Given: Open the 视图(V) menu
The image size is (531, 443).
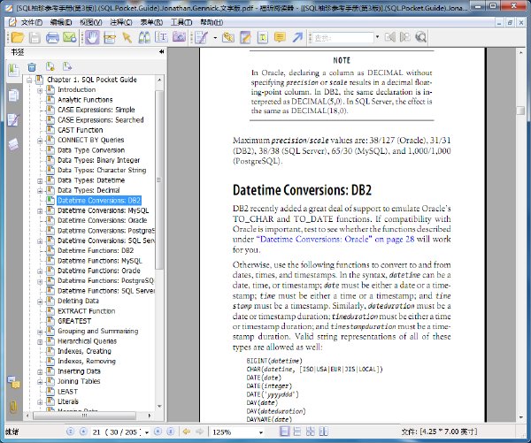Looking at the screenshot, I should pos(91,22).
